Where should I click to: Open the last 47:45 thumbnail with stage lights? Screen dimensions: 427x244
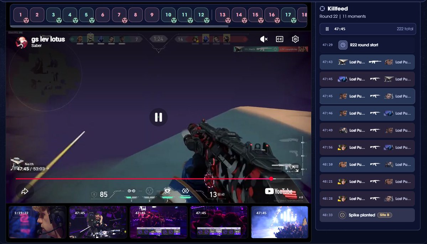click(x=280, y=222)
